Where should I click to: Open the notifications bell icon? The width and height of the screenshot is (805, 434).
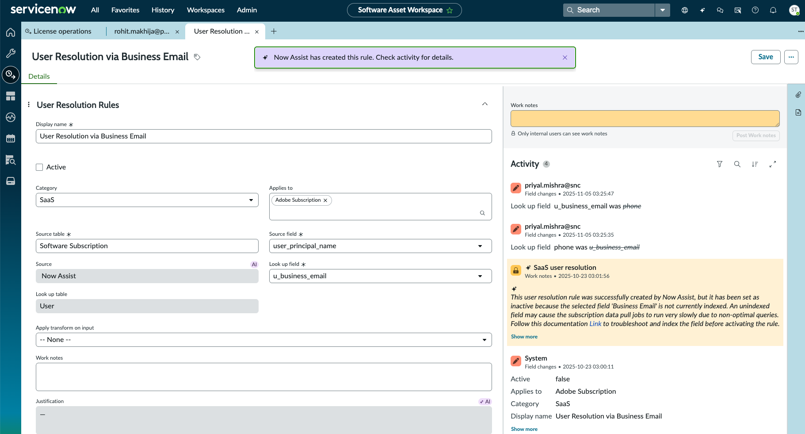point(773,10)
